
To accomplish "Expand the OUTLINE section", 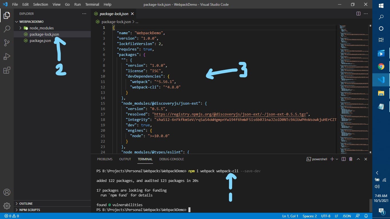I will [x=52, y=204].
